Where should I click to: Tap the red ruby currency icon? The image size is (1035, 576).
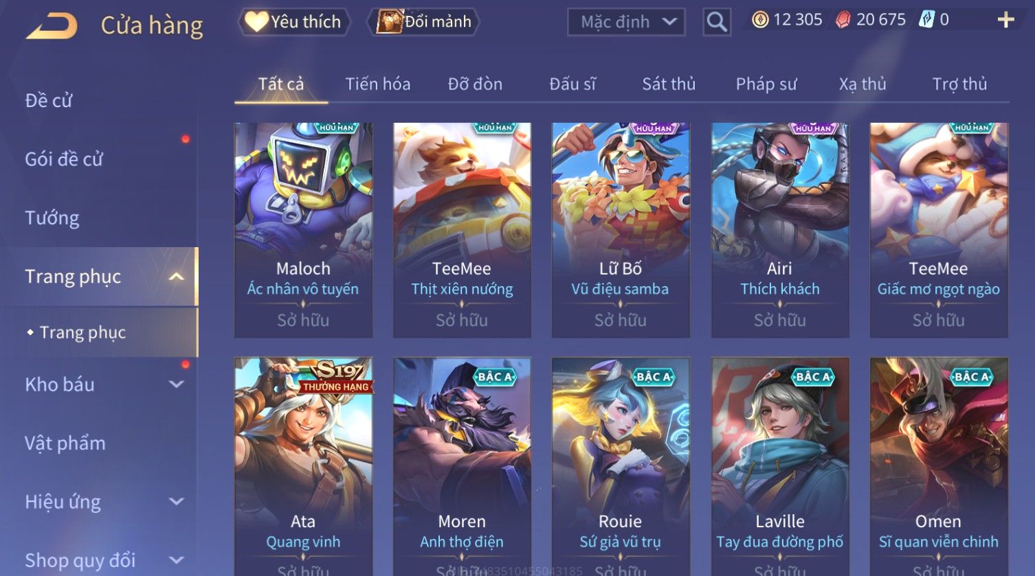843,20
